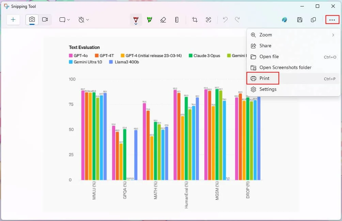This screenshot has width=342, height=221.
Task: Switch to Snip camera mode
Action: pyautogui.click(x=32, y=20)
